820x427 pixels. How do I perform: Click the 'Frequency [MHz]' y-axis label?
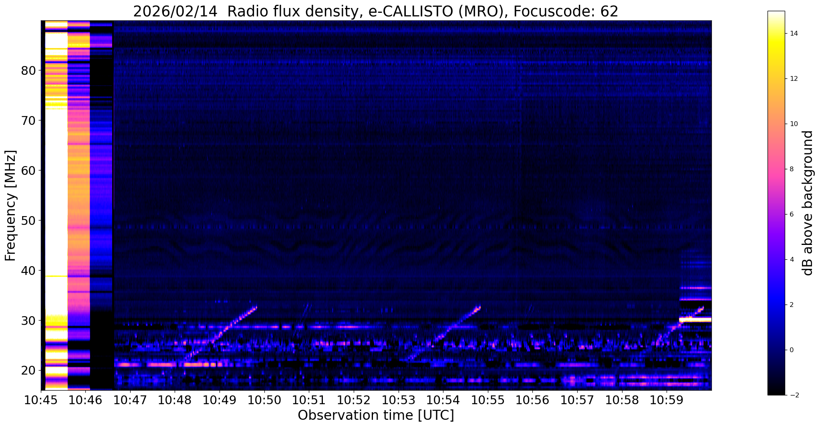click(x=10, y=206)
